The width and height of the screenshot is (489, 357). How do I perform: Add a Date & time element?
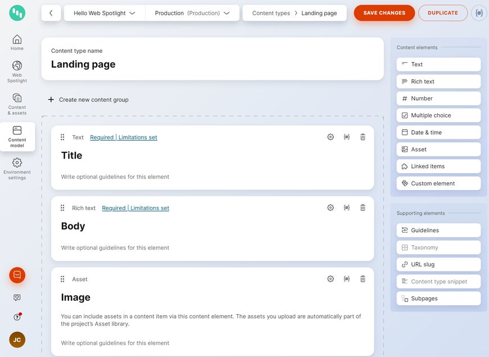click(438, 132)
